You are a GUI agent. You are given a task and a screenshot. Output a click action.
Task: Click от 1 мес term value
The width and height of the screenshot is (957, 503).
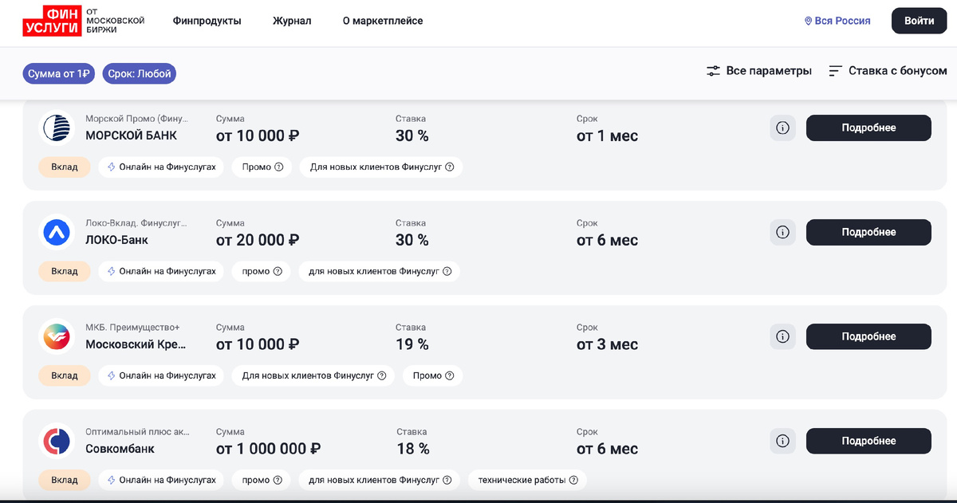pos(607,136)
